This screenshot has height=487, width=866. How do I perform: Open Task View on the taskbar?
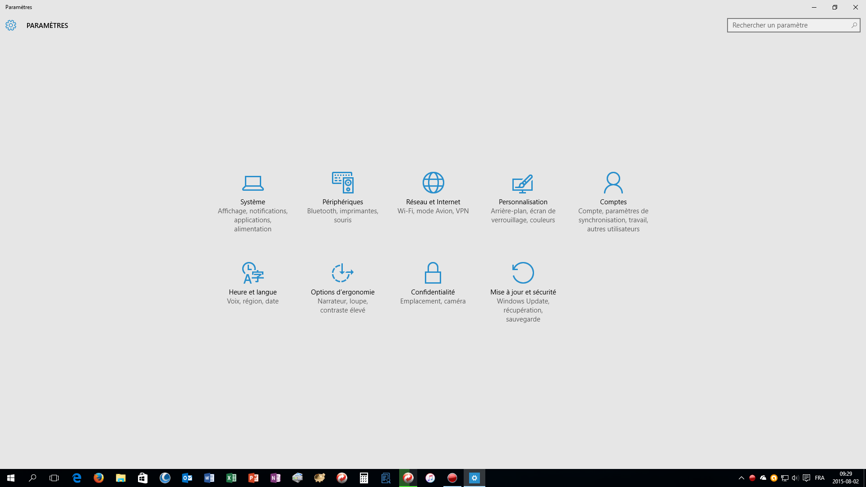[x=54, y=478]
